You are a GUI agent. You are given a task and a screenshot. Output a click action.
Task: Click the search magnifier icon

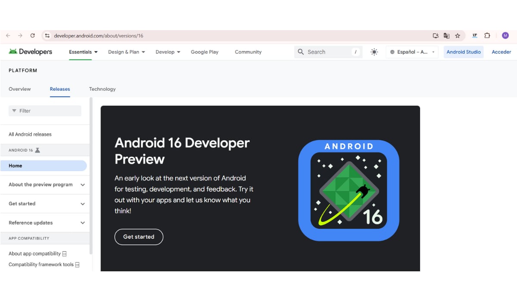(301, 52)
